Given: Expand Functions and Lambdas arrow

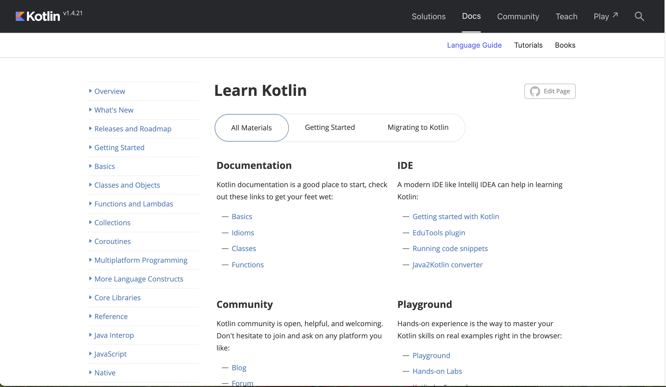Looking at the screenshot, I should (x=90, y=204).
